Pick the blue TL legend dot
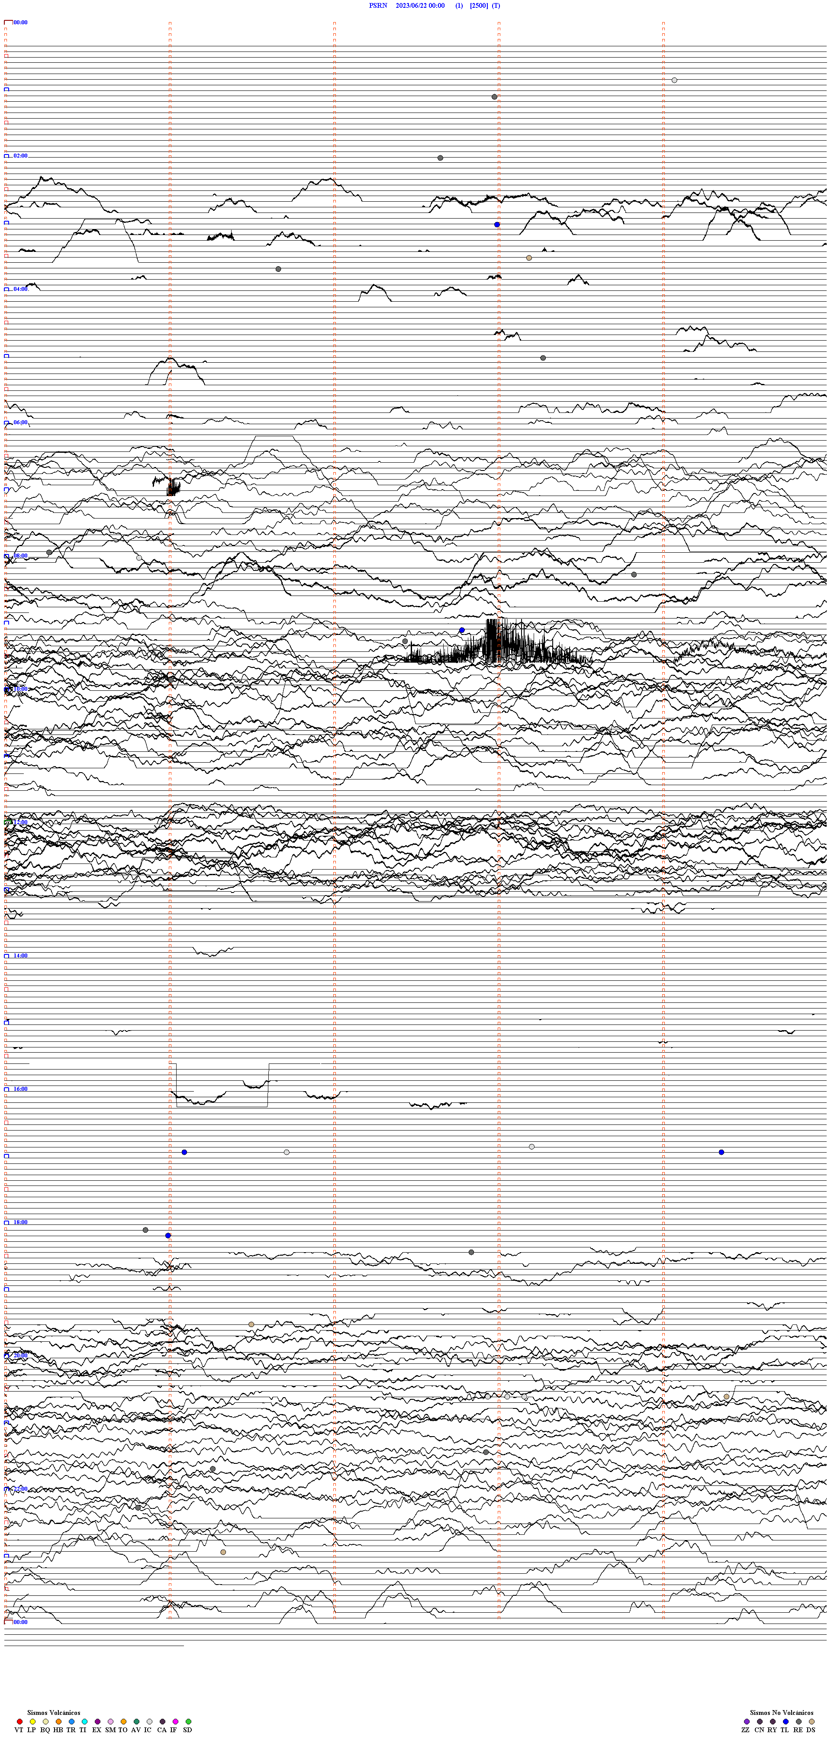 click(x=786, y=1721)
